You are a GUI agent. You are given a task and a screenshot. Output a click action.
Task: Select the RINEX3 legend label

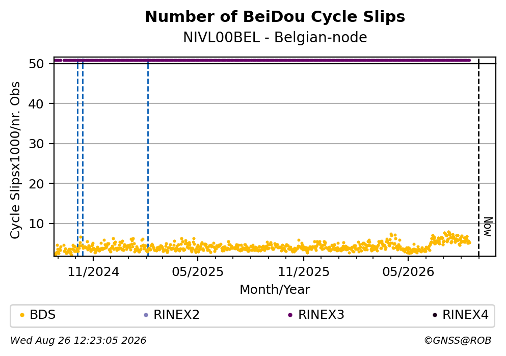pos(321,315)
